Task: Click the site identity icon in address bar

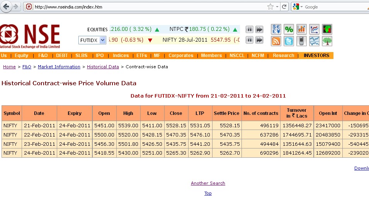Action: tap(29, 7)
